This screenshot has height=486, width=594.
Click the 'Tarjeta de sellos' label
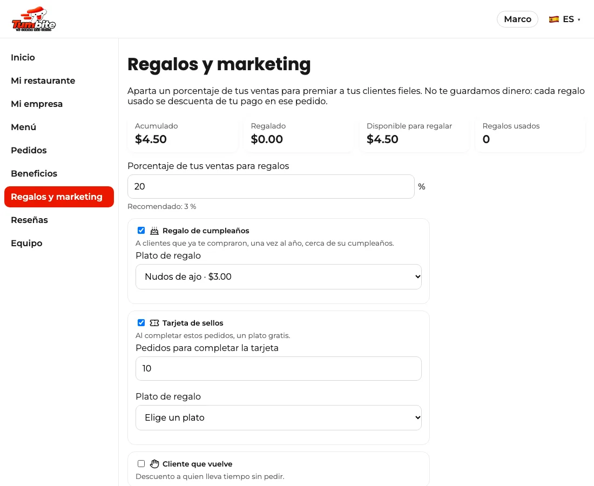193,323
